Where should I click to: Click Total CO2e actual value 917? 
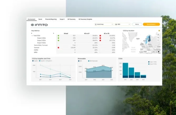click(74, 36)
